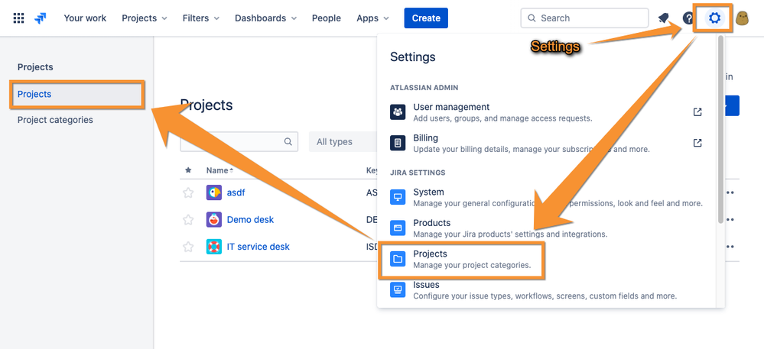
Task: Sort projects by Name column
Action: pyautogui.click(x=219, y=170)
